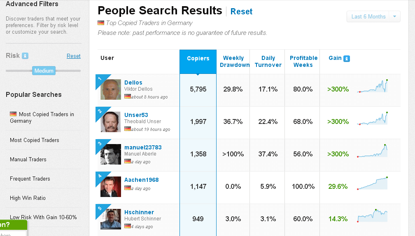Reset the Risk filter

coord(74,56)
